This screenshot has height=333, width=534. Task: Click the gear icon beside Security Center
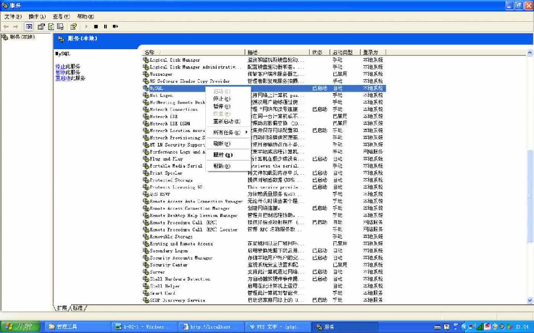pyautogui.click(x=146, y=265)
